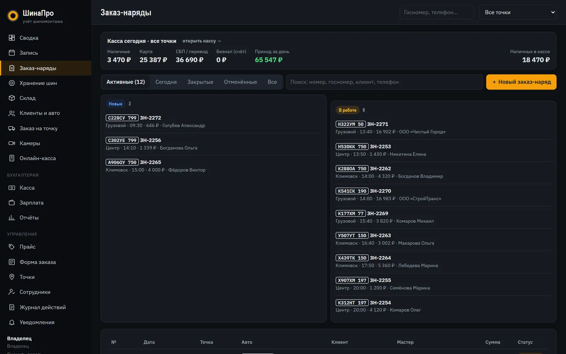Image resolution: width=566 pixels, height=354 pixels.
Task: Click the ШинаПро logo
Action: [x=13, y=16]
